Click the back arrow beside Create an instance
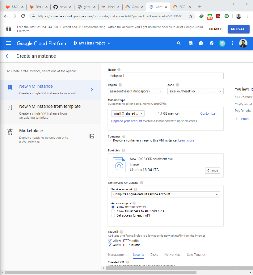 point(8,56)
